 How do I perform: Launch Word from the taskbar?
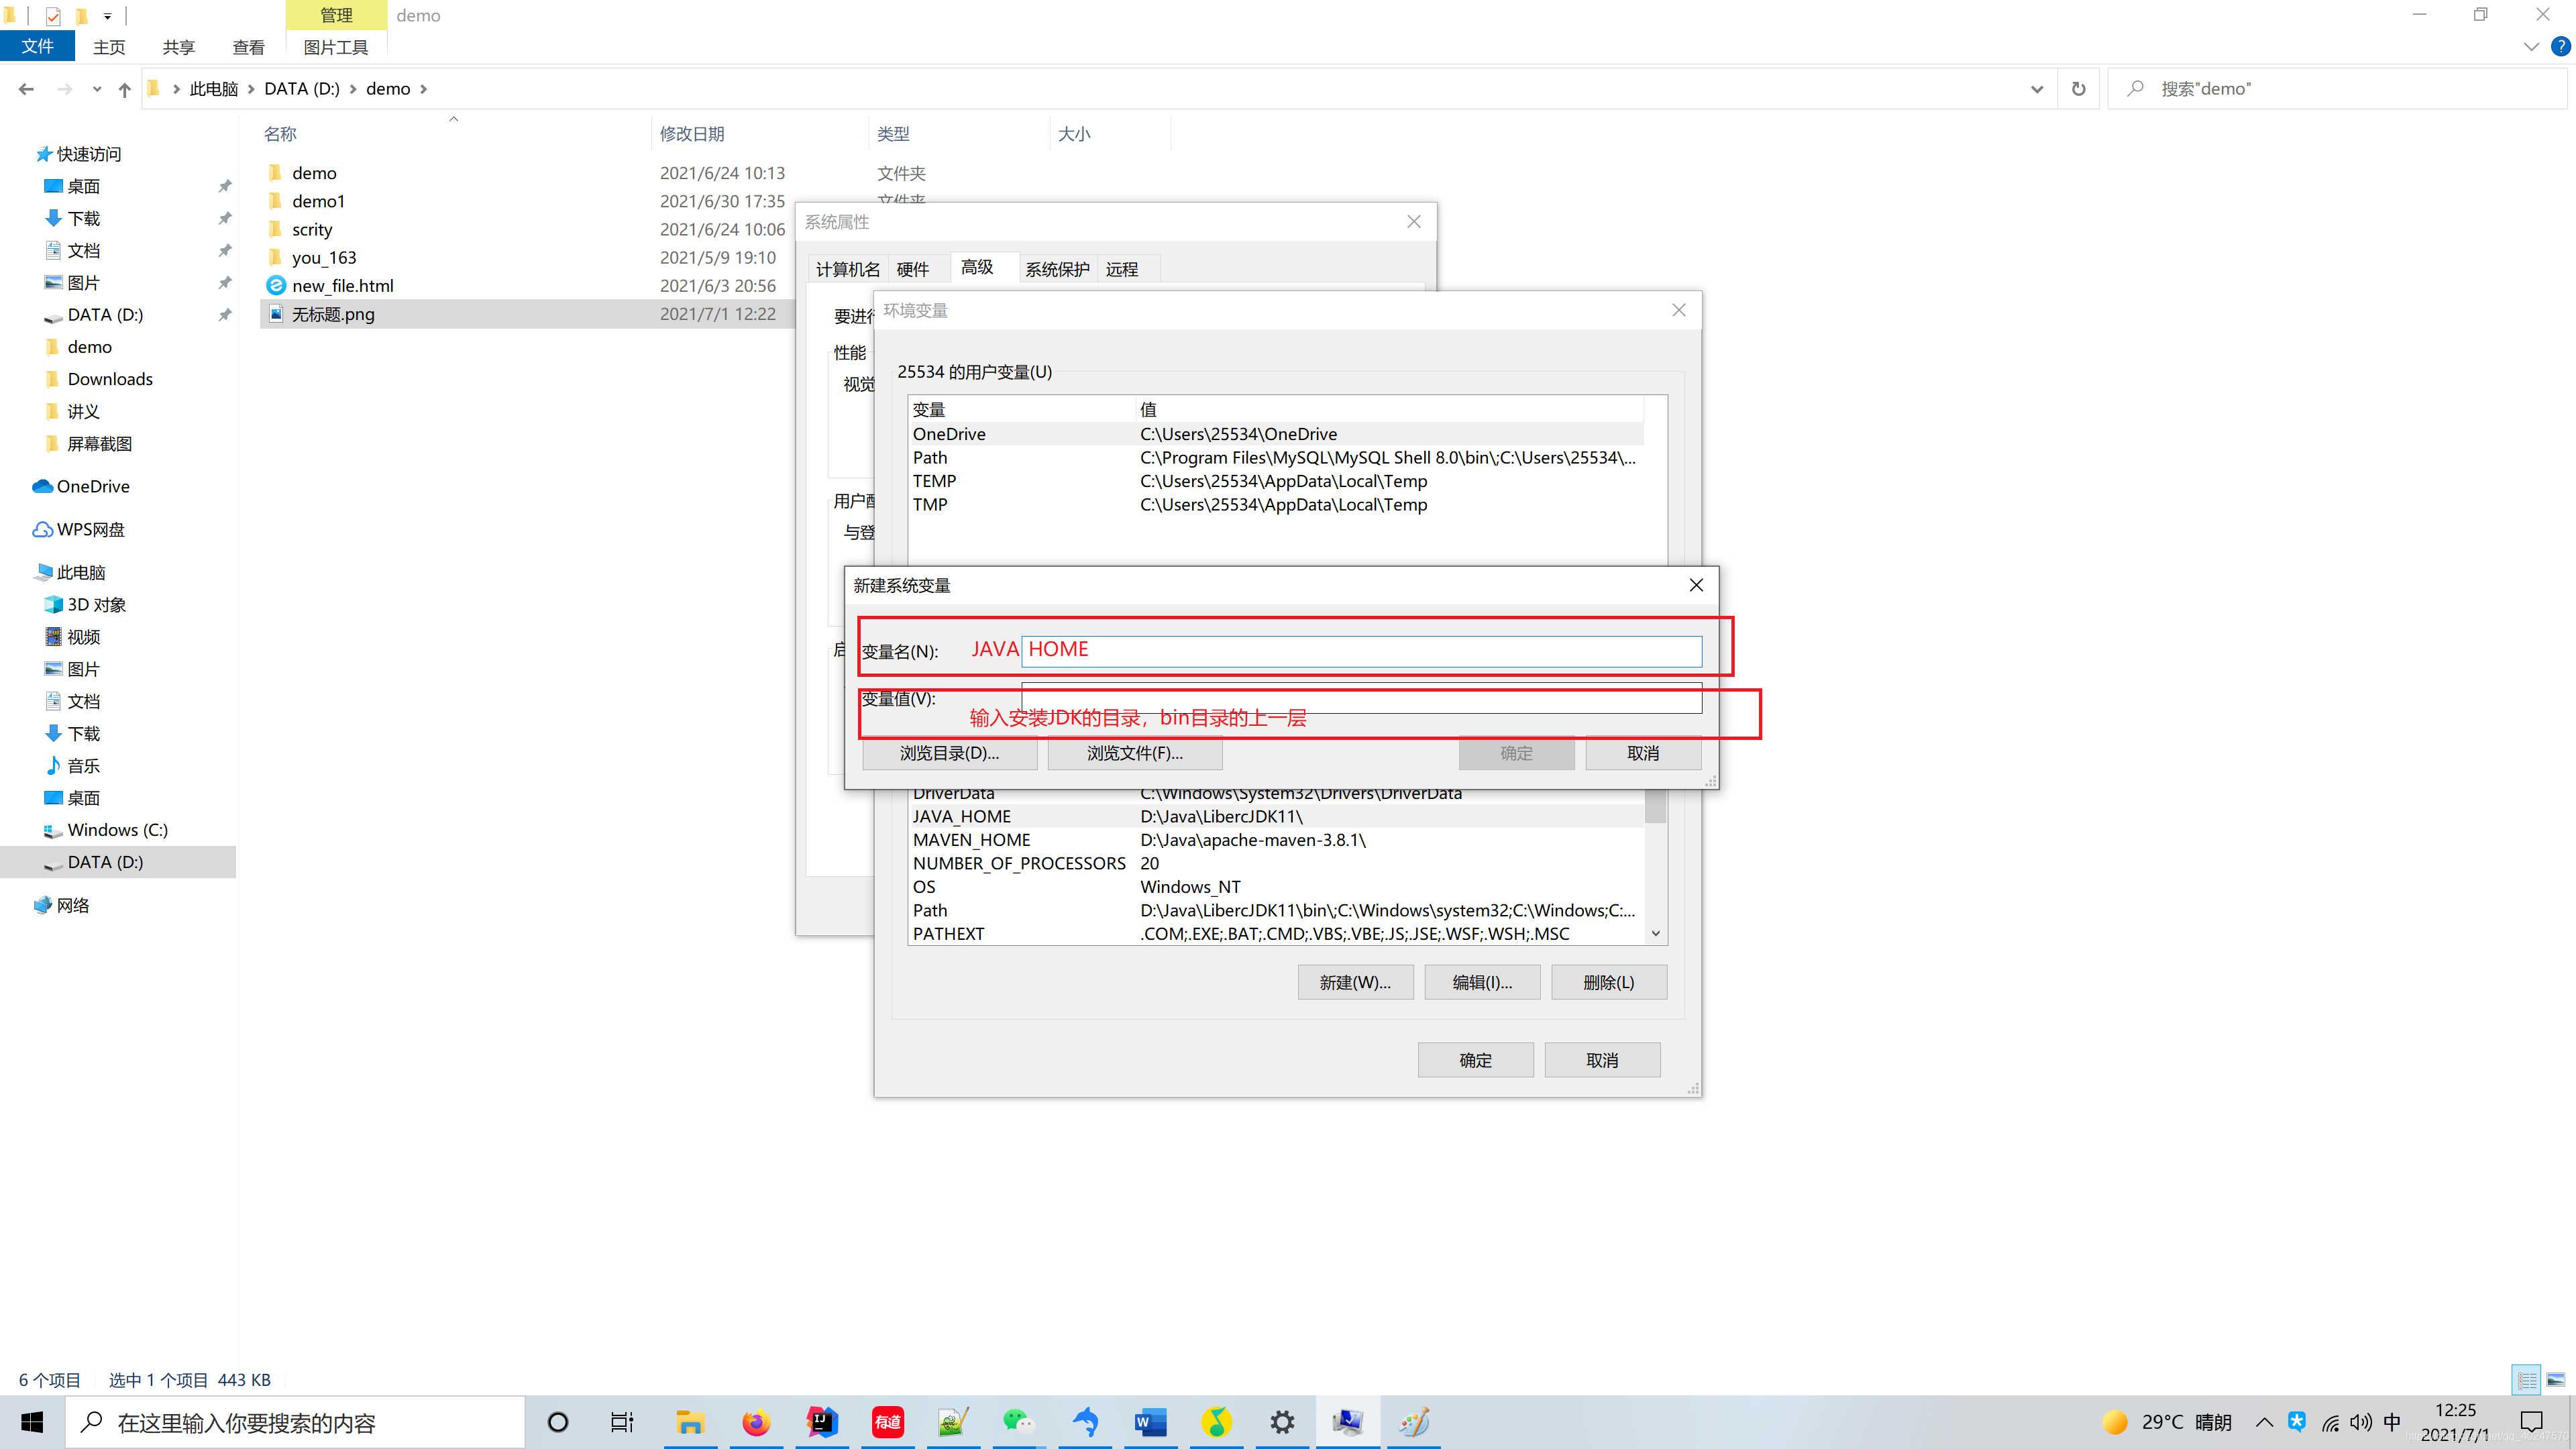click(1150, 1422)
